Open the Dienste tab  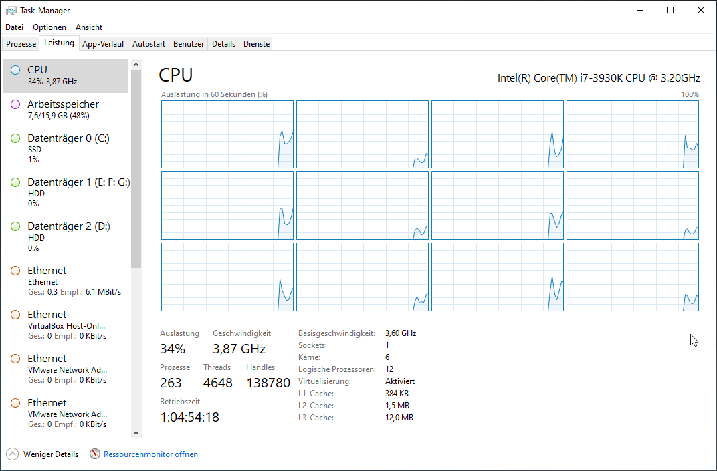tap(256, 44)
